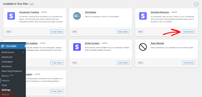Click the 'Add a Captcha to your donation form' text
Viewport: 202px width, 97px height.
172,47
